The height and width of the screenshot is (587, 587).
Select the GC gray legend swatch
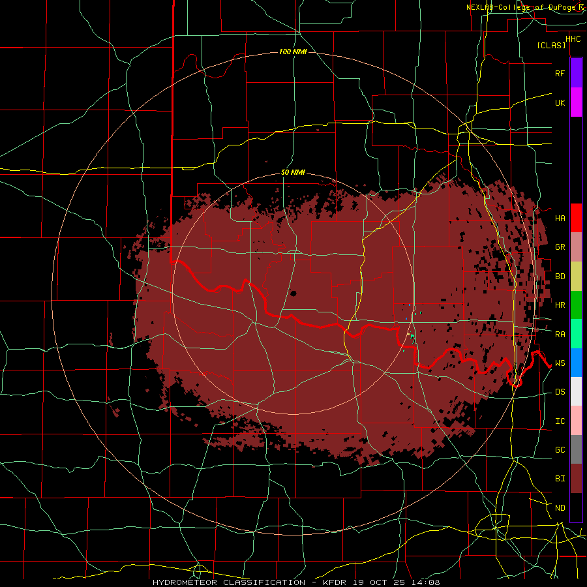tap(576, 449)
